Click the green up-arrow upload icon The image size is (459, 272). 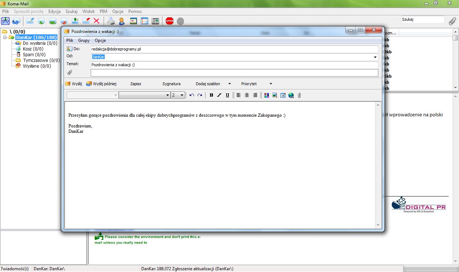click(75, 21)
